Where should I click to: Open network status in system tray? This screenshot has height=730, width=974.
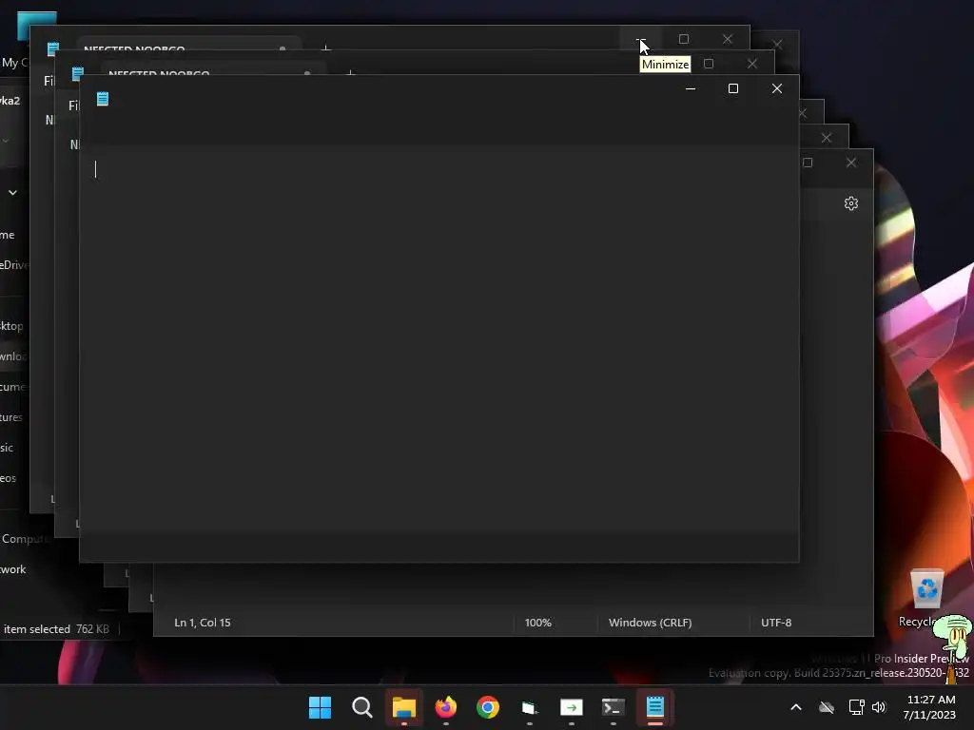pos(857,707)
